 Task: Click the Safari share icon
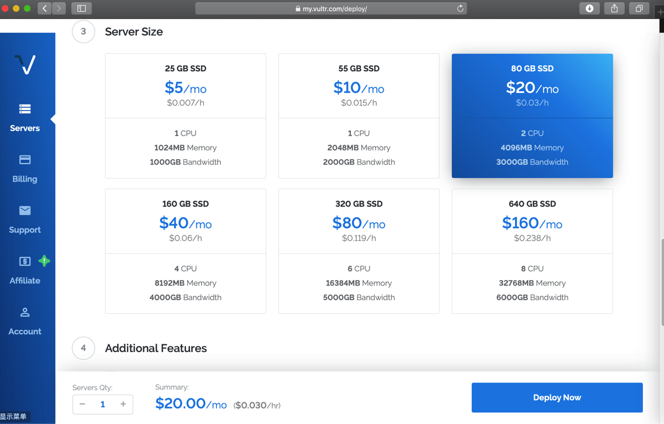click(614, 8)
